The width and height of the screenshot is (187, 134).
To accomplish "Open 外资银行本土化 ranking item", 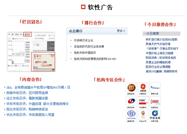I will pos(83,40).
